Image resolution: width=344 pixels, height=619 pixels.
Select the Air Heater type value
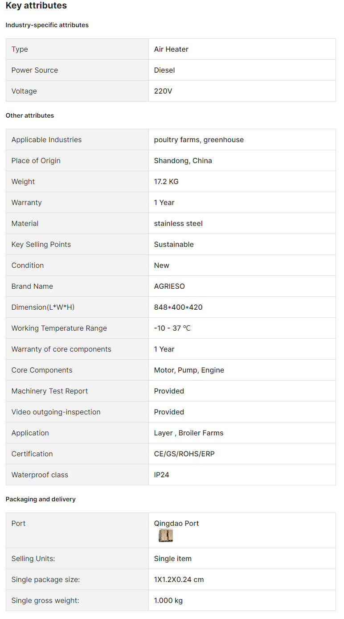(x=171, y=49)
